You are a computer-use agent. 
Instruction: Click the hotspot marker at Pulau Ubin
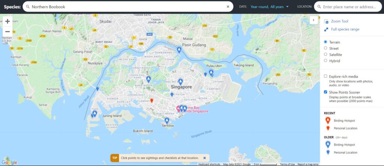click(211, 72)
